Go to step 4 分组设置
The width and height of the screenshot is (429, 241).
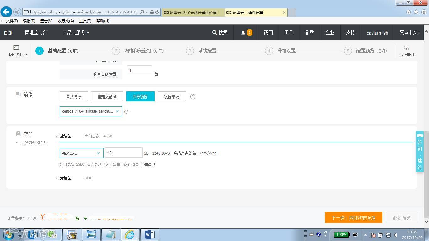[280, 51]
